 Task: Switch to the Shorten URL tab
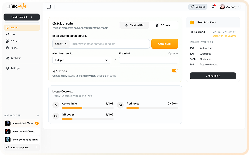[x=134, y=25]
